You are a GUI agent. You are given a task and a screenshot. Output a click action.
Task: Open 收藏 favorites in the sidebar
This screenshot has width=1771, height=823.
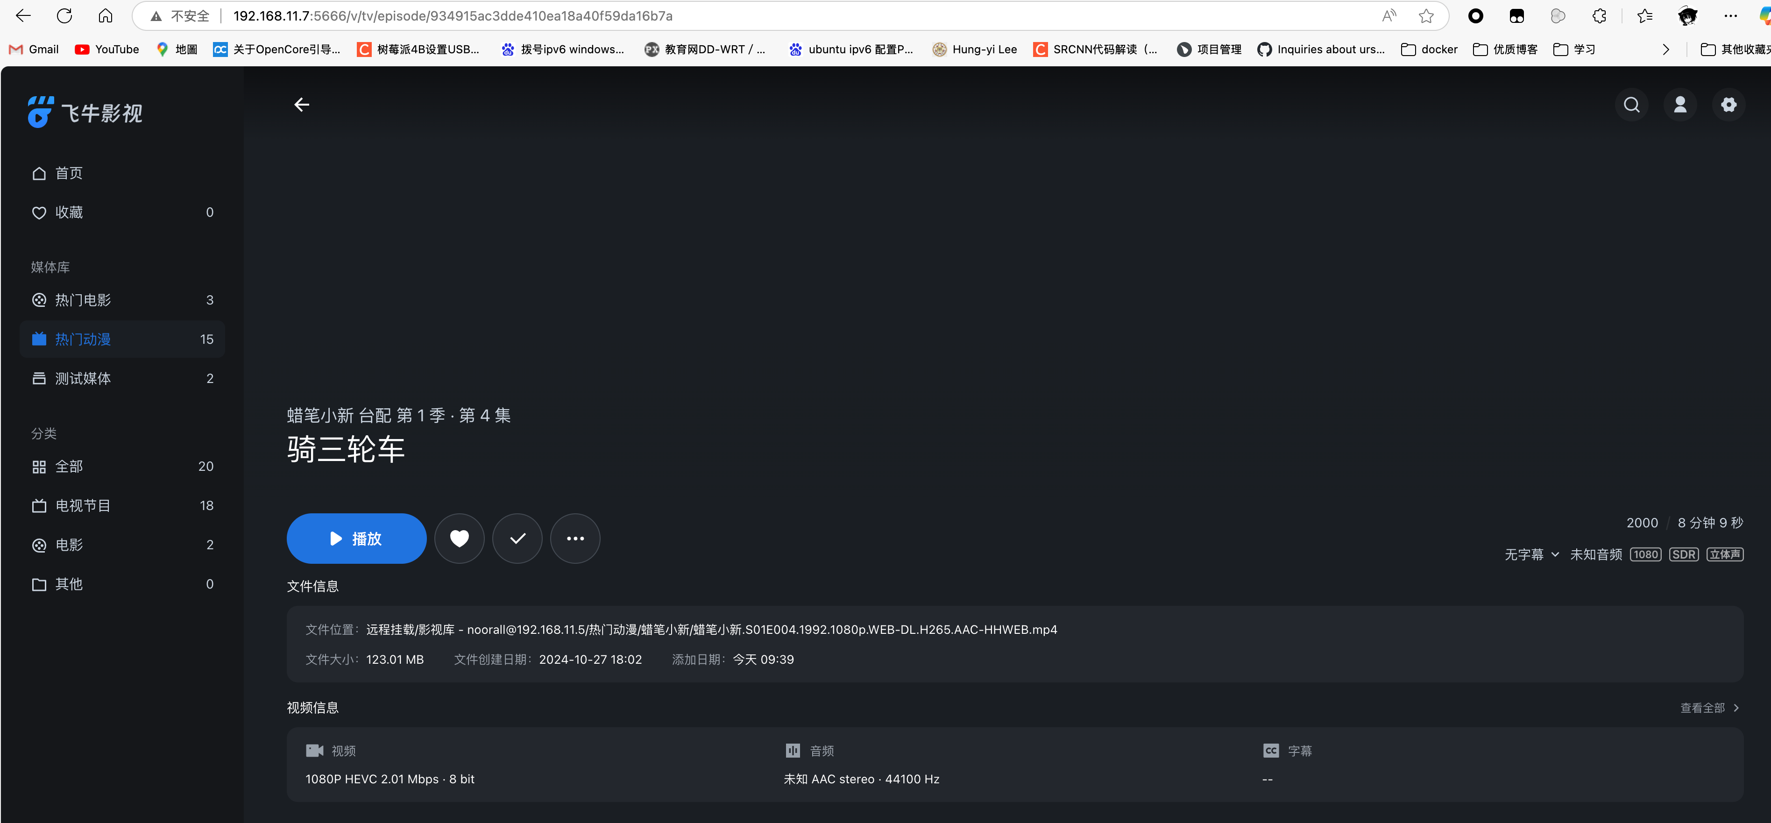point(122,213)
